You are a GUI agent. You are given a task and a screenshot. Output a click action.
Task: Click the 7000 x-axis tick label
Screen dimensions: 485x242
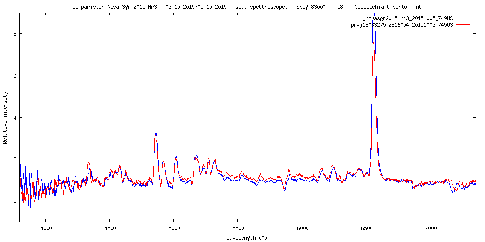pos(430,228)
